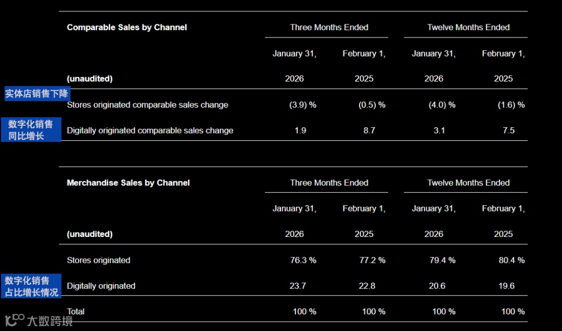Click Digitally originated comparable sales change row label
Viewport: 562px width, 331px height.
(x=150, y=130)
